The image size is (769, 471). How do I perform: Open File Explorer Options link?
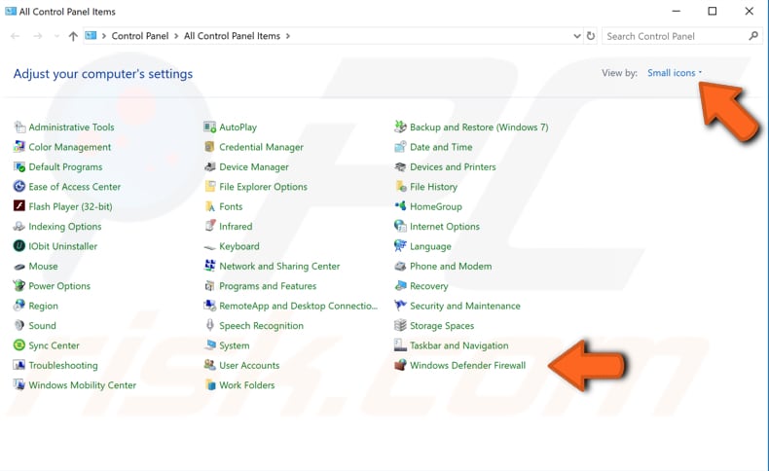[263, 187]
